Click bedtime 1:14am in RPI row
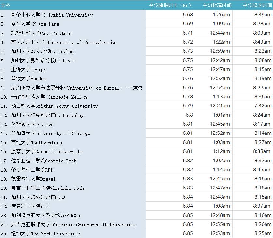 pyautogui.click(x=221, y=169)
